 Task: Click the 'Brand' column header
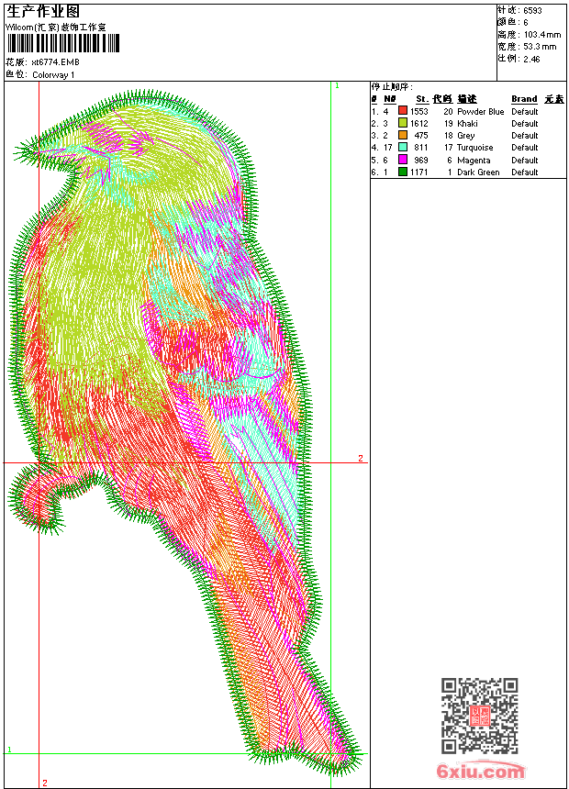pos(524,99)
